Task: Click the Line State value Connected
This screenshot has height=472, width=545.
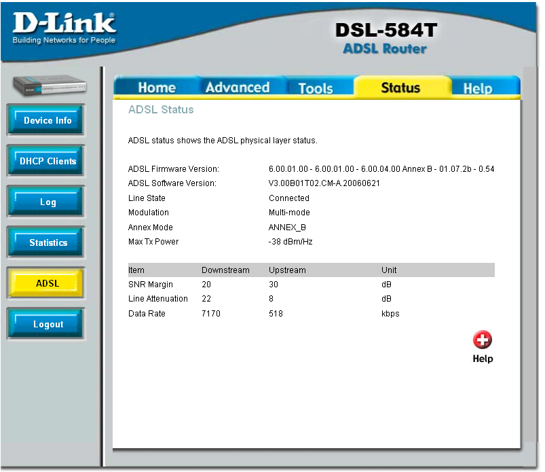Action: click(289, 198)
